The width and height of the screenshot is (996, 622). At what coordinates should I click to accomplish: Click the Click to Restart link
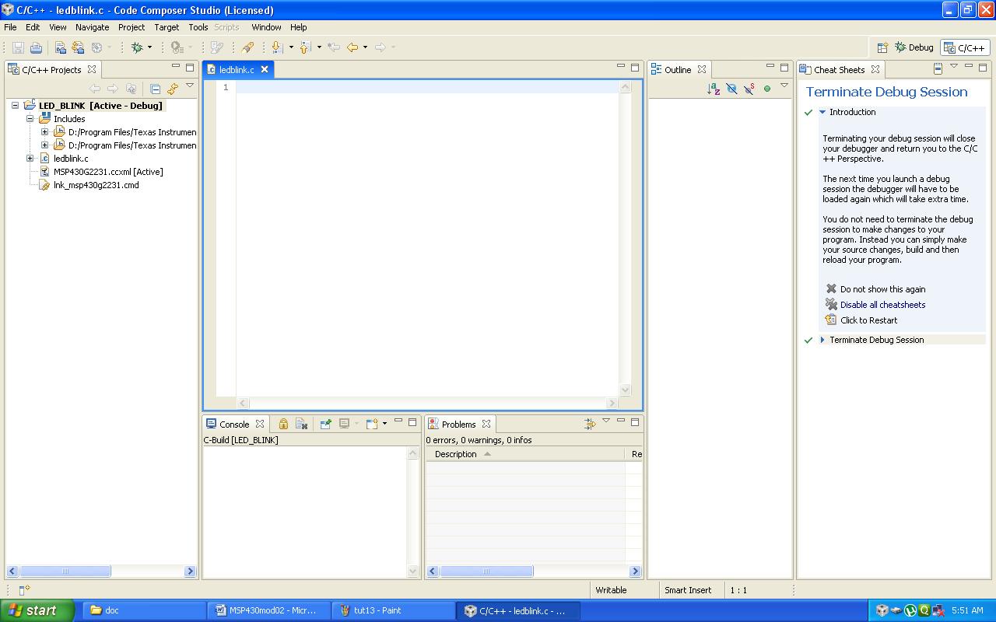pos(868,320)
